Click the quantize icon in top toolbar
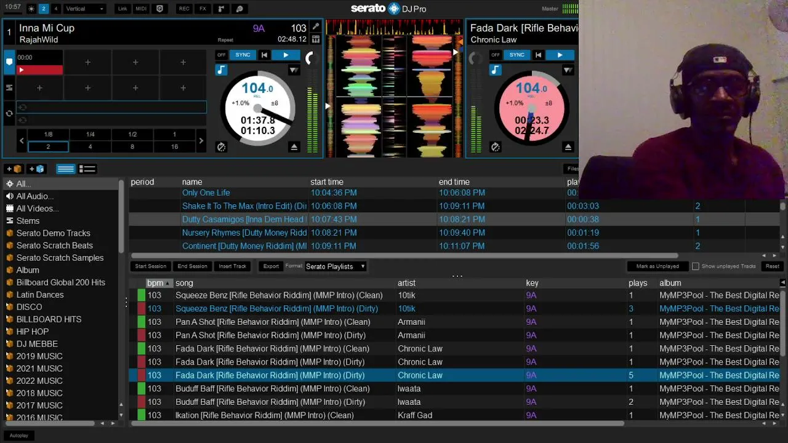 tap(160, 9)
